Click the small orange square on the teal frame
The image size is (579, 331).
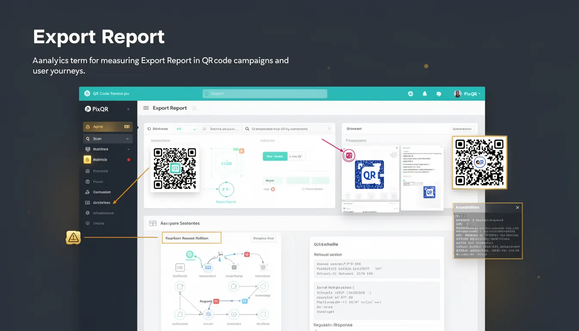tap(241, 151)
